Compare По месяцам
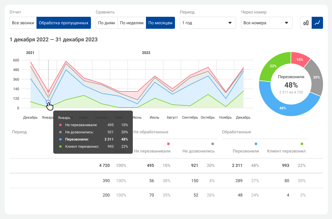 (160, 23)
